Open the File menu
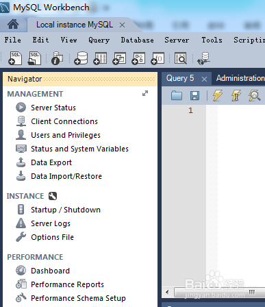 pos(13,40)
